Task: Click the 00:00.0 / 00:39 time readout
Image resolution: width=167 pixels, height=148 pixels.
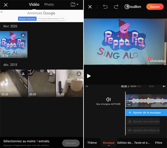Action: click(x=128, y=86)
